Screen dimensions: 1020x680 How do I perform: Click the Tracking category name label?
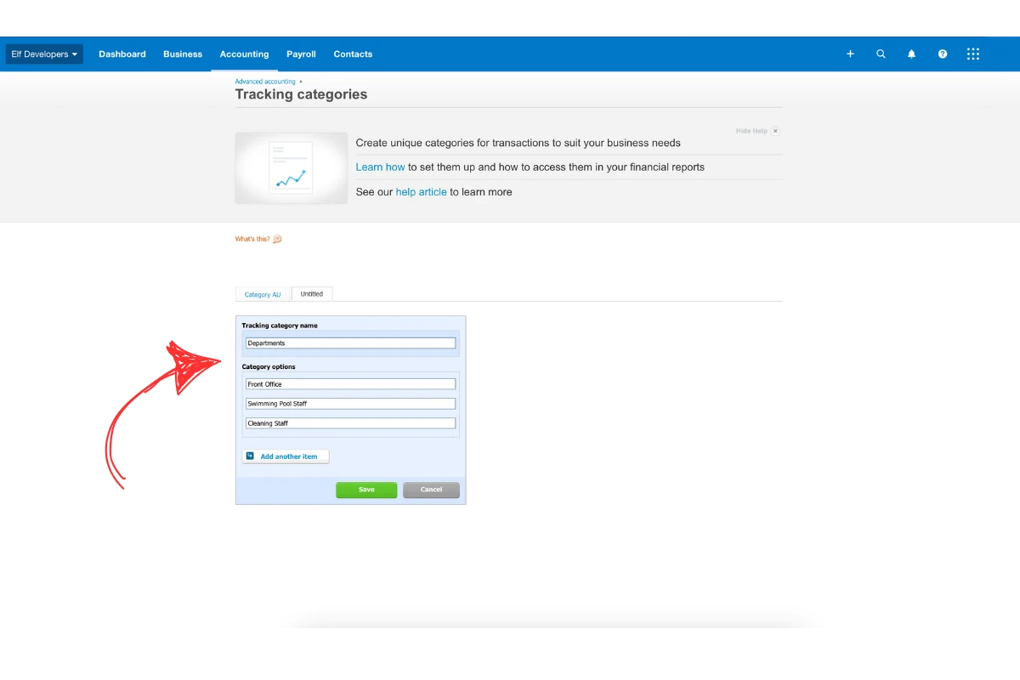click(280, 326)
